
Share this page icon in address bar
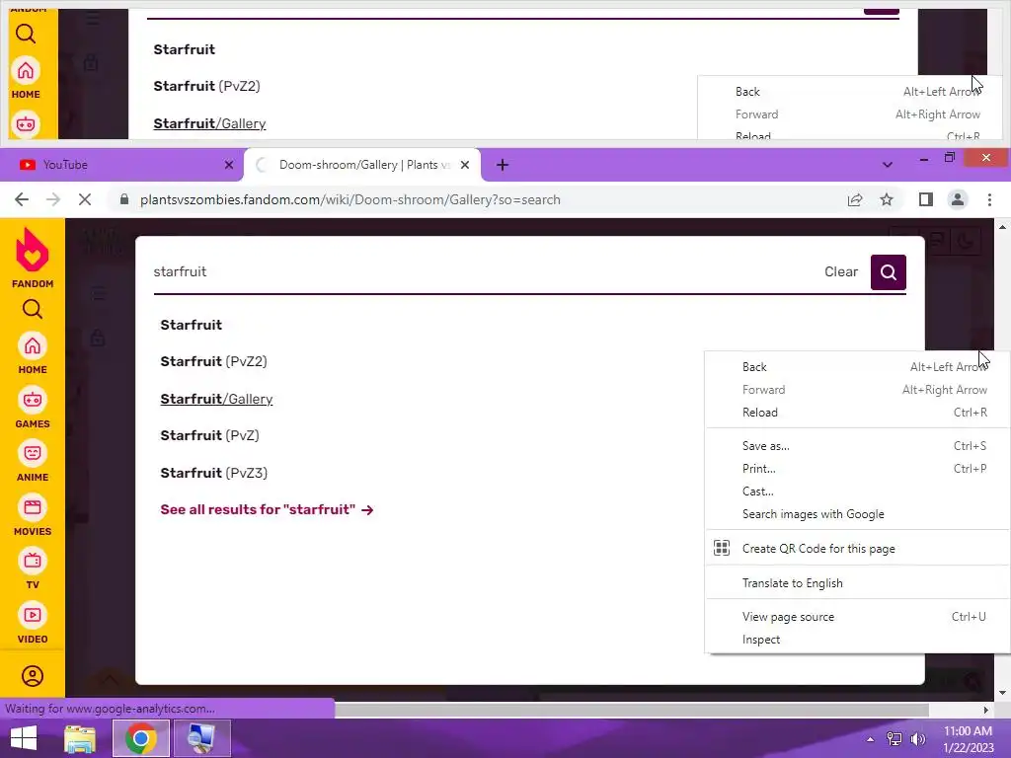[x=855, y=199]
